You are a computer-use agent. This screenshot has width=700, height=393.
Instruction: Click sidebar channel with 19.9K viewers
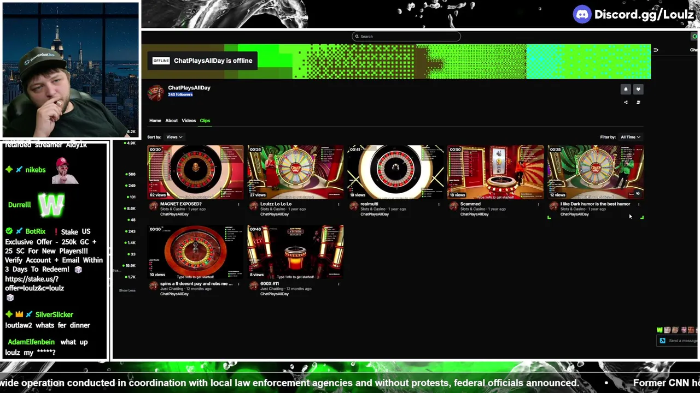tap(130, 266)
